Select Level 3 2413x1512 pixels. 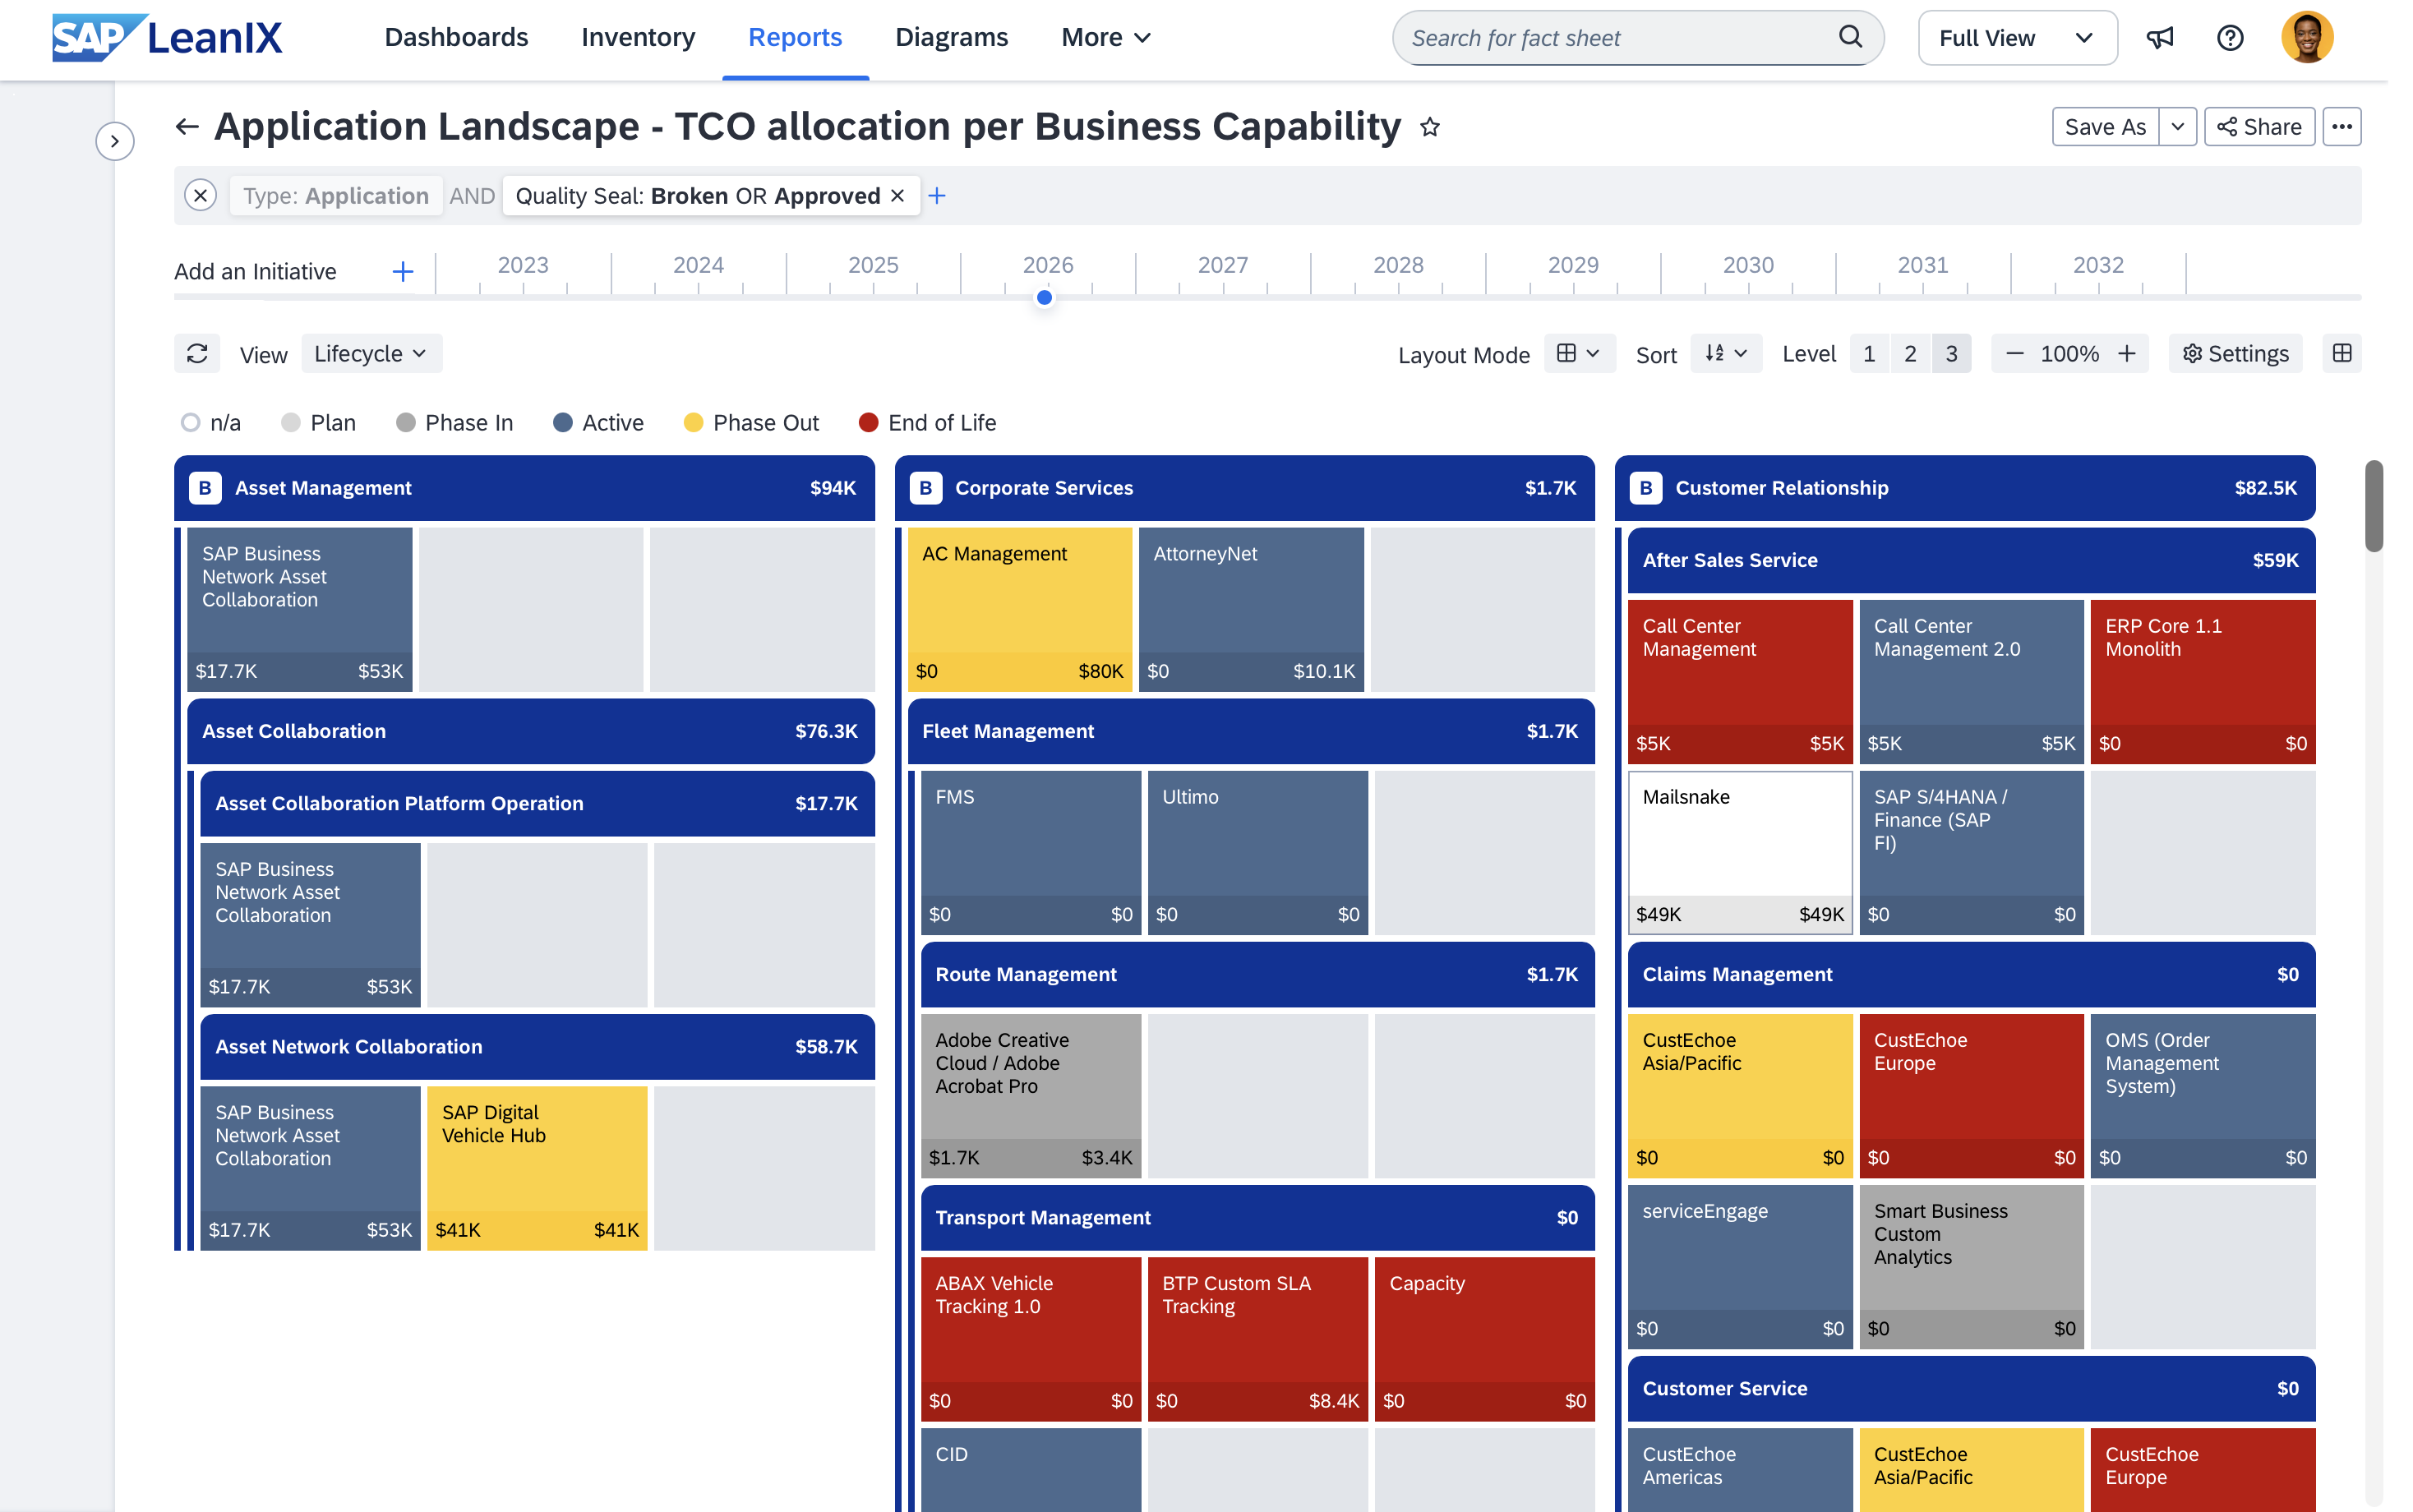(x=1951, y=354)
